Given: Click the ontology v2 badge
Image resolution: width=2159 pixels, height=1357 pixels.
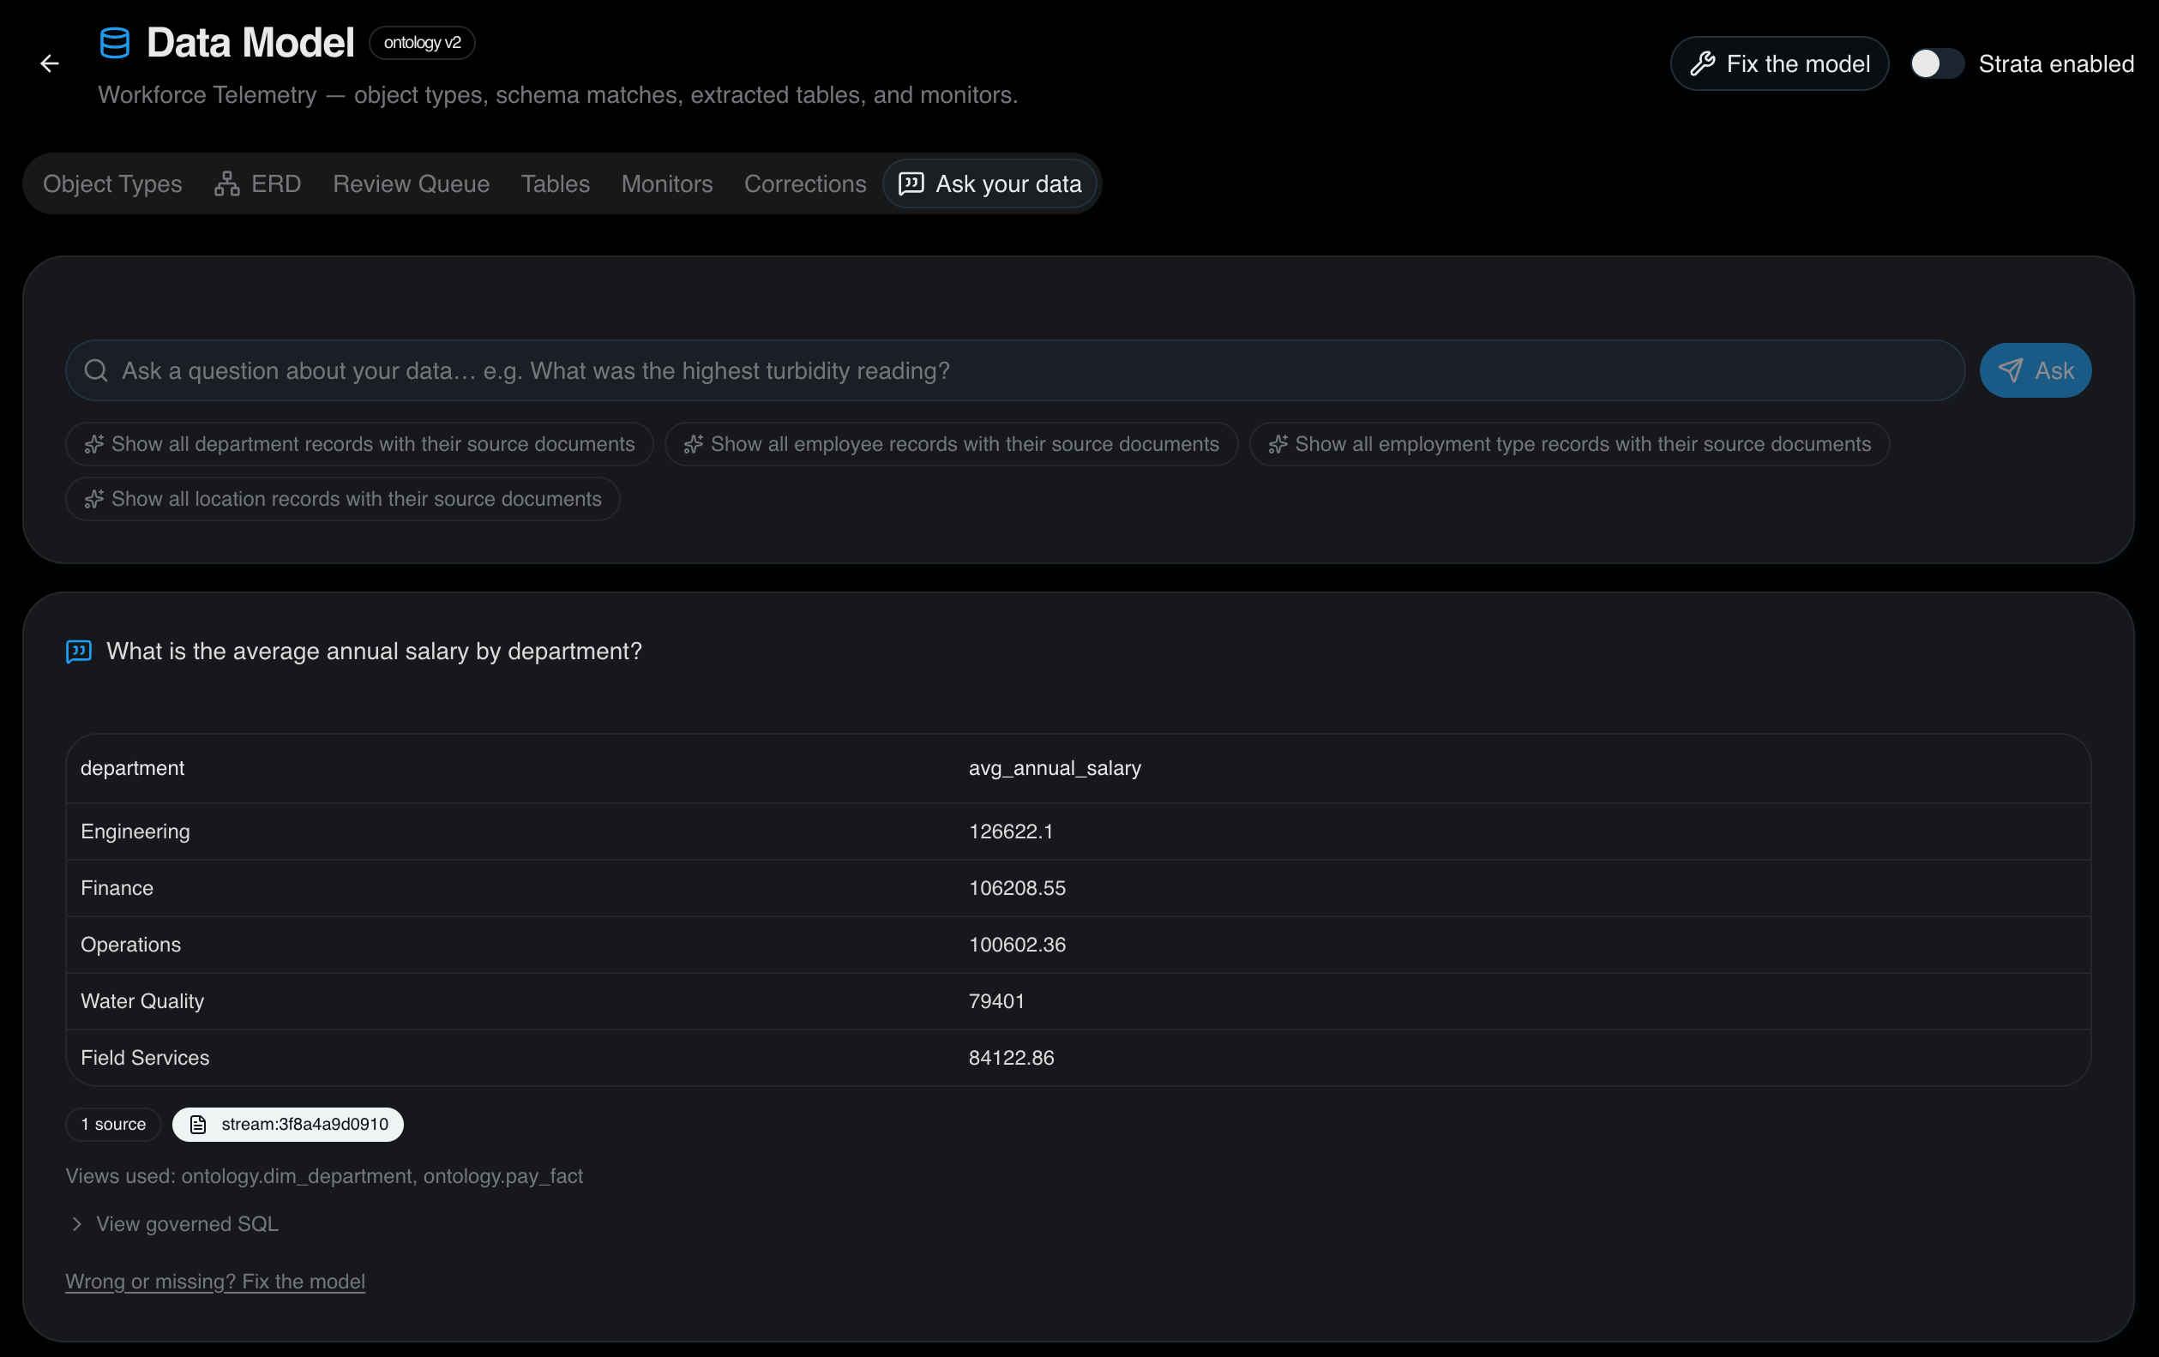Looking at the screenshot, I should (x=423, y=42).
